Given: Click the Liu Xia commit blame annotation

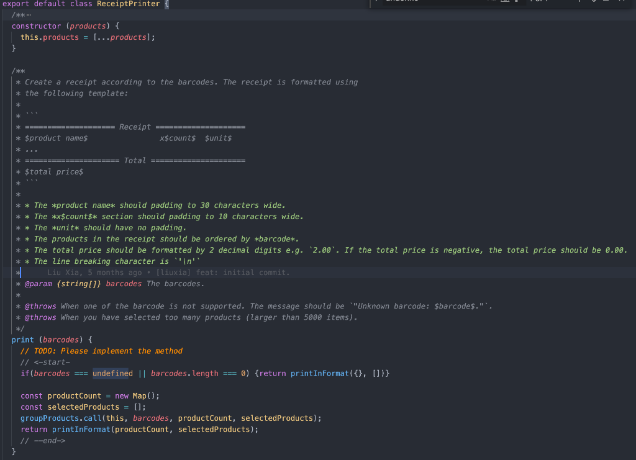Looking at the screenshot, I should point(58,273).
